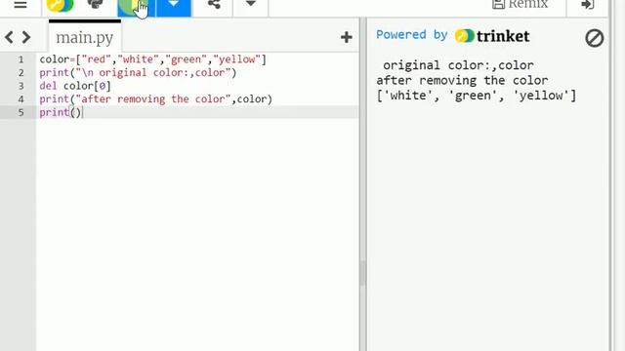Image resolution: width=625 pixels, height=351 pixels.
Task: Click code line 1 defining color list
Action: (x=152, y=59)
